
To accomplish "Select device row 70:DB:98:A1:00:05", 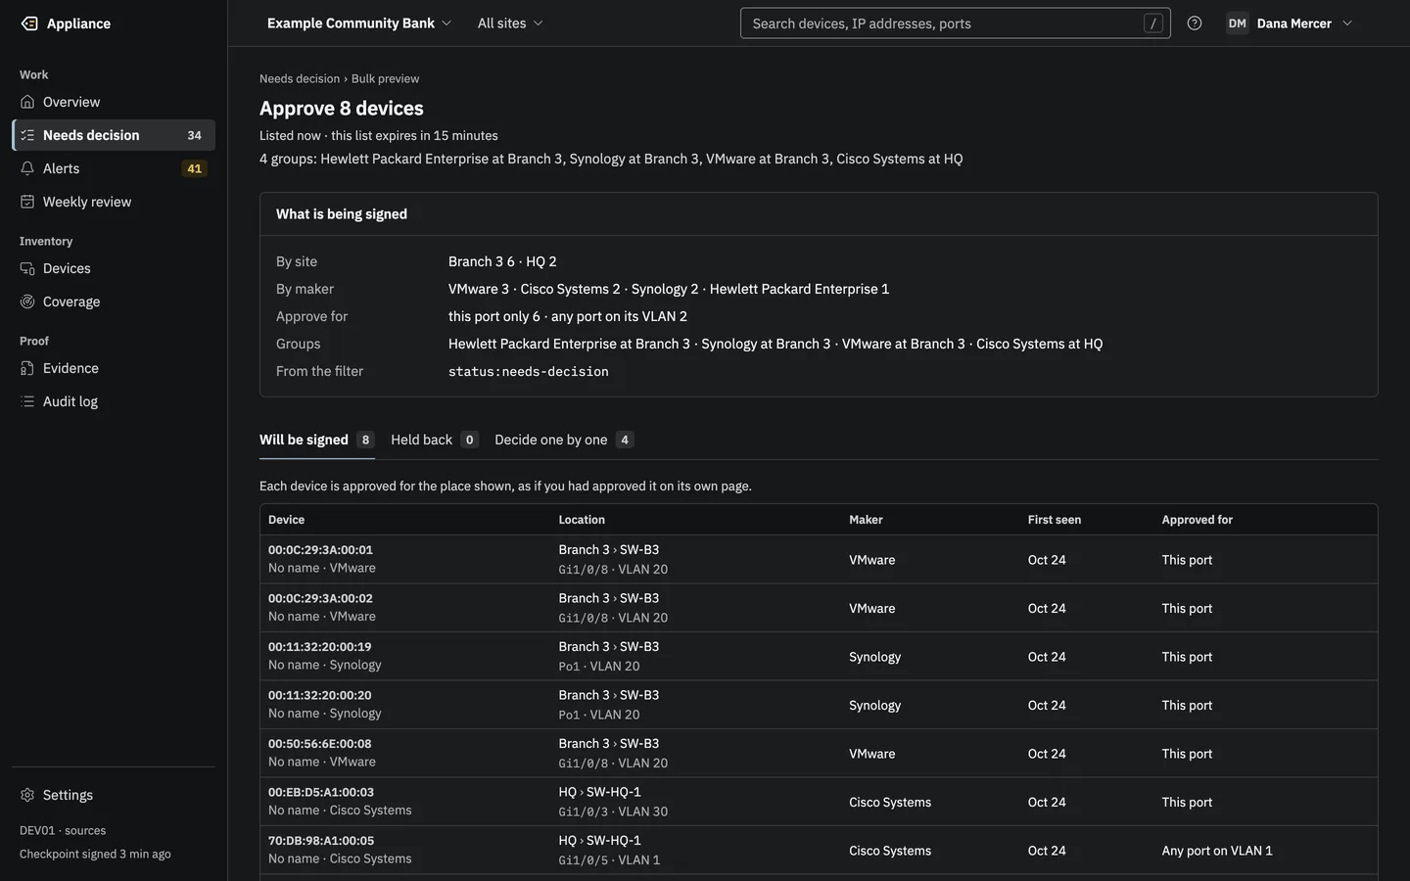I will coord(819,851).
